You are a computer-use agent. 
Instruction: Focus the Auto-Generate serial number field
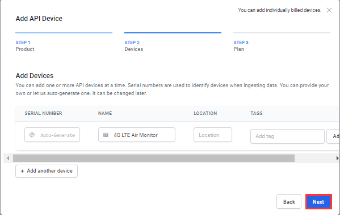click(52, 135)
